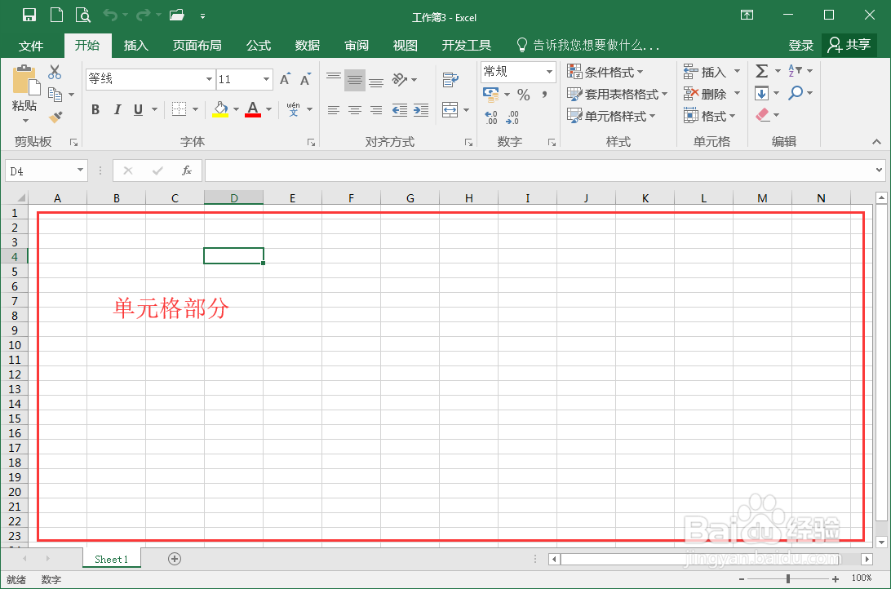Switch to the 插入 Insert tab

[x=135, y=46]
